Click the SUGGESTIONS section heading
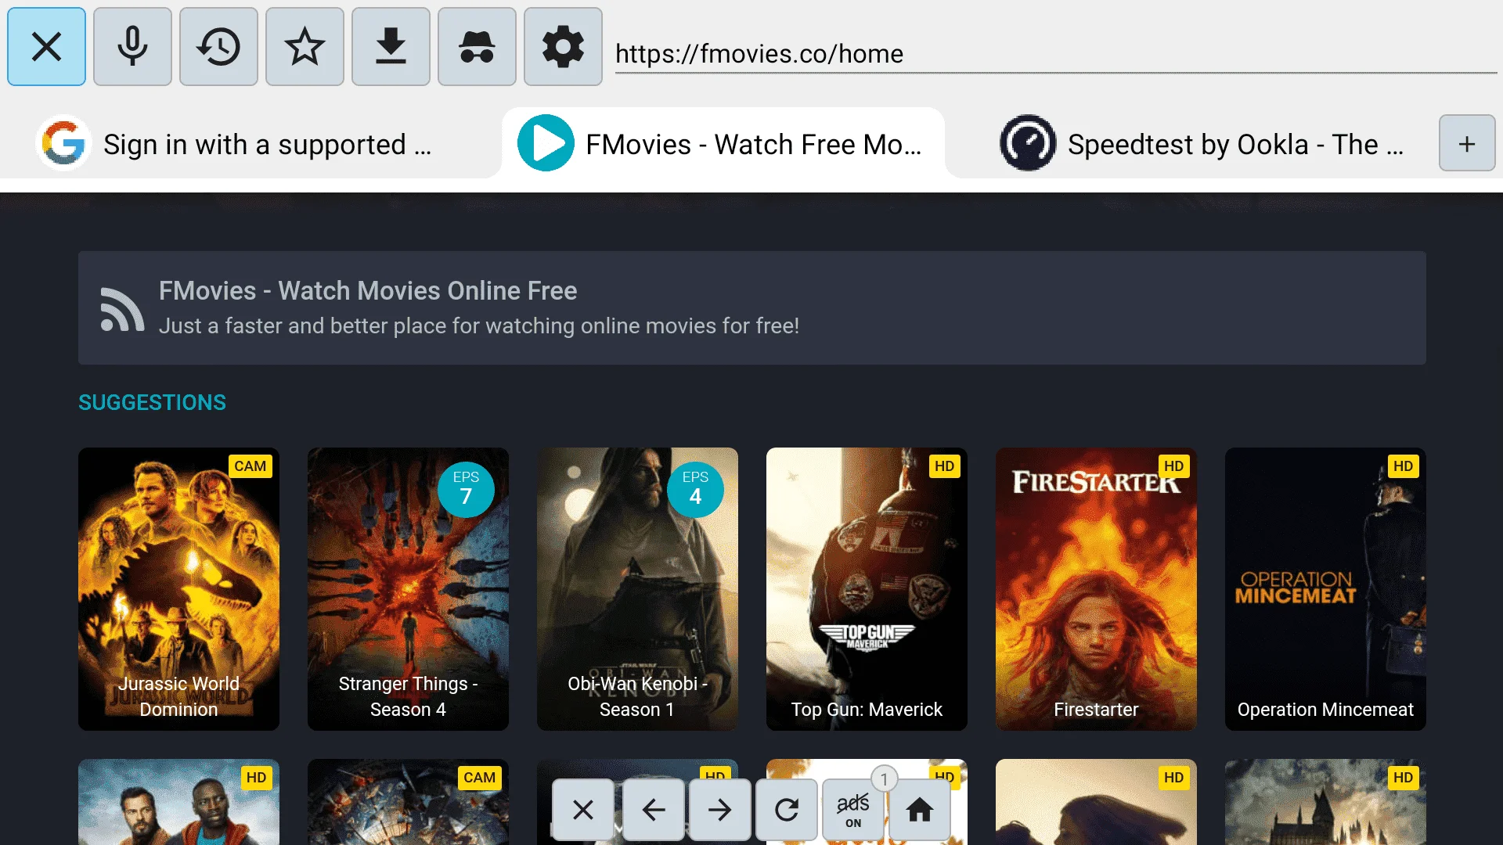This screenshot has height=845, width=1503. click(x=152, y=402)
